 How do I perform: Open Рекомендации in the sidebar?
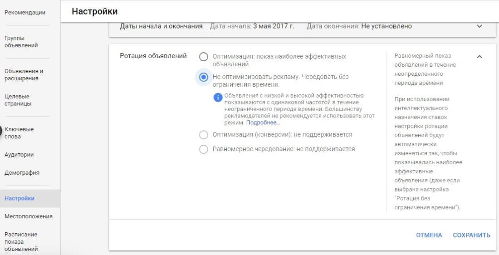pos(25,12)
